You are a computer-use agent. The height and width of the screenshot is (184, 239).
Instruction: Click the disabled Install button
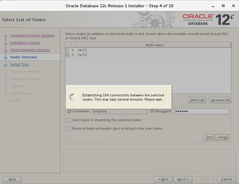coord(205,179)
